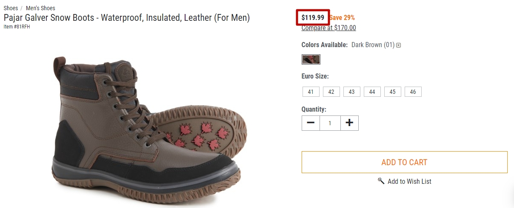Open the Shoes breadcrumb link
The width and height of the screenshot is (514, 208).
click(x=11, y=8)
